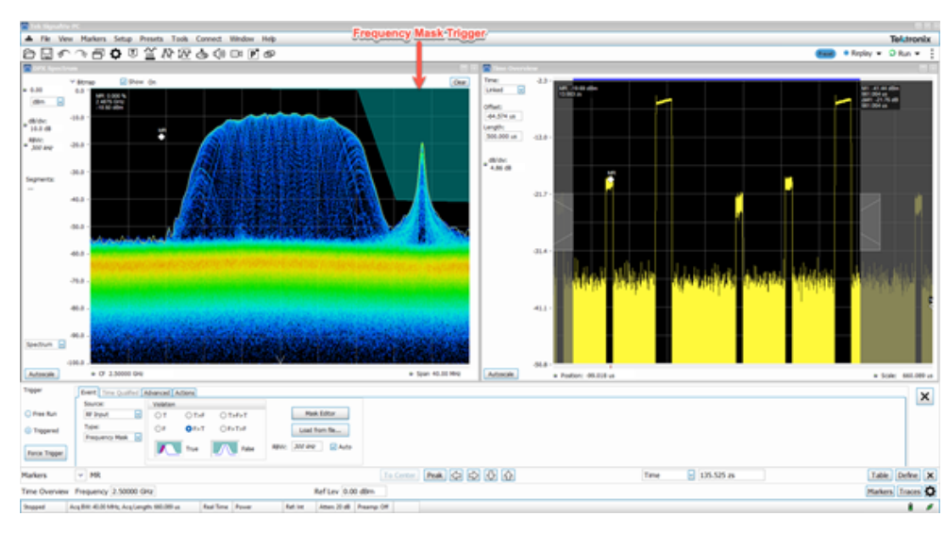Toggle the Show checkbox in DPX Spectrum

point(123,82)
